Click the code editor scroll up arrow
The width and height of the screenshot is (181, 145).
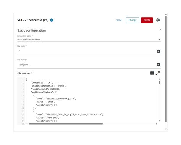click(x=160, y=79)
